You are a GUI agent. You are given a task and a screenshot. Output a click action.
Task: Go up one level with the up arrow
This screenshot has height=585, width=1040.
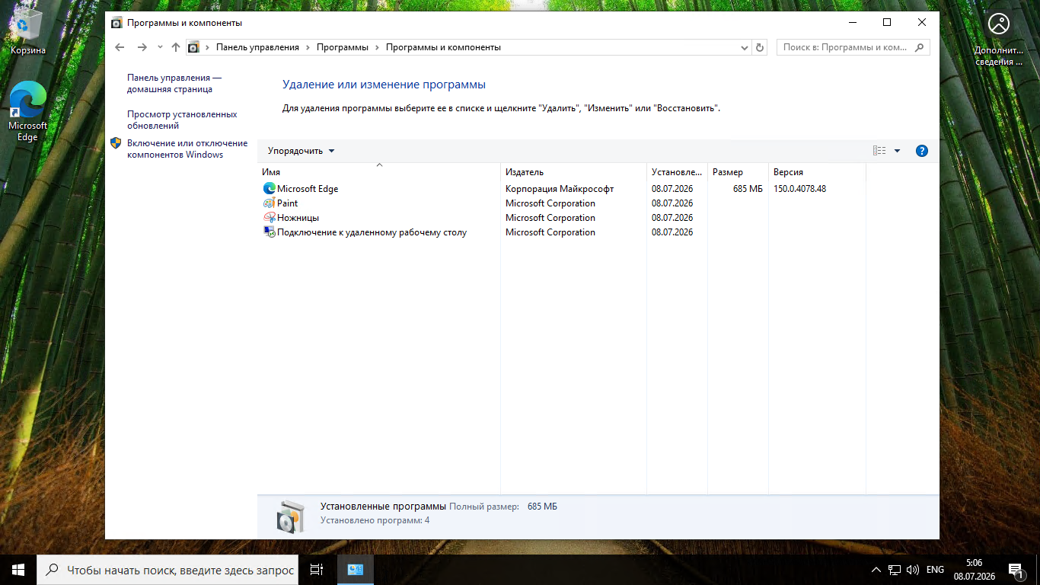coord(176,47)
